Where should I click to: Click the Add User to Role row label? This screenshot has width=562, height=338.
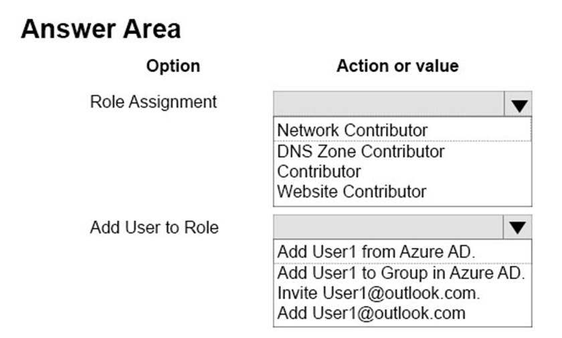pos(154,227)
